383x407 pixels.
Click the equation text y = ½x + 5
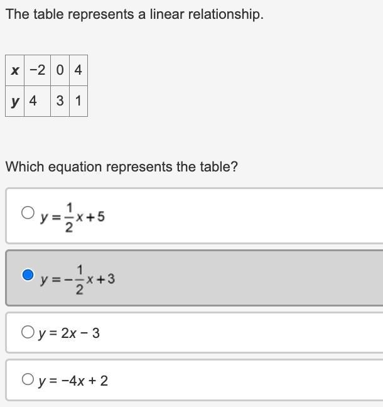[x=72, y=217]
